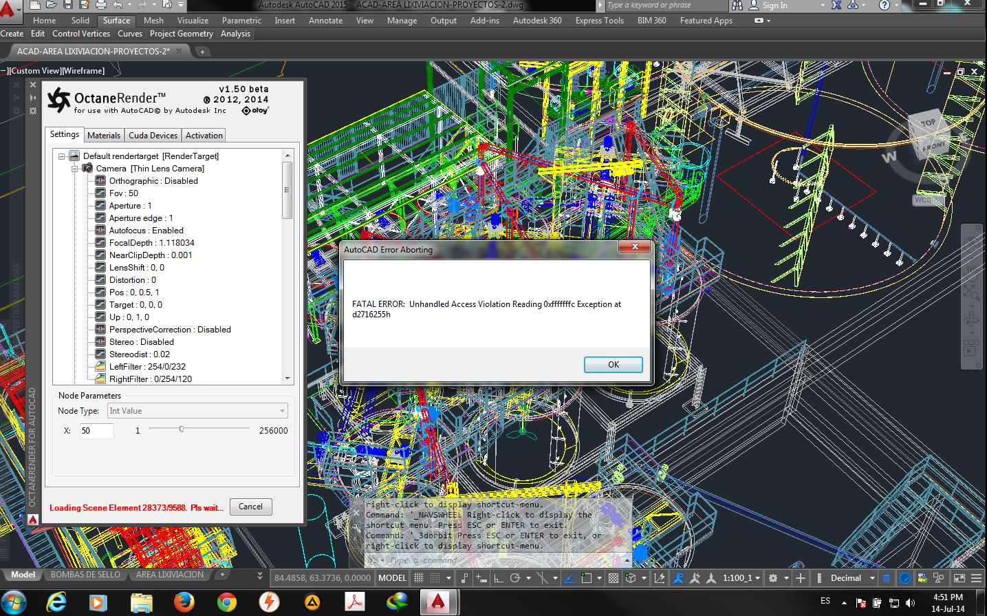Open the ribbon minimize options dropdown arrow
The height and width of the screenshot is (616, 987).
click(x=768, y=21)
